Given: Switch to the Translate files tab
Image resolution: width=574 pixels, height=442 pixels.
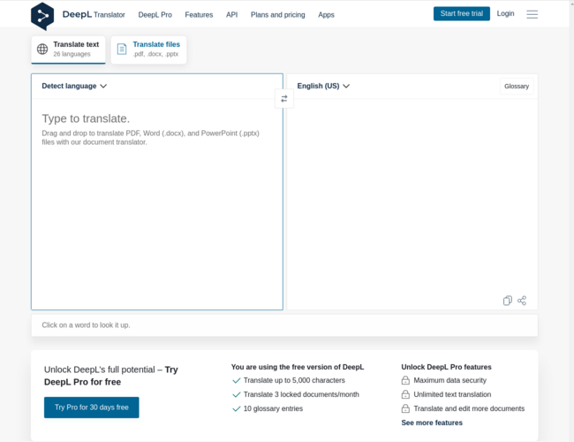Looking at the screenshot, I should (x=148, y=50).
